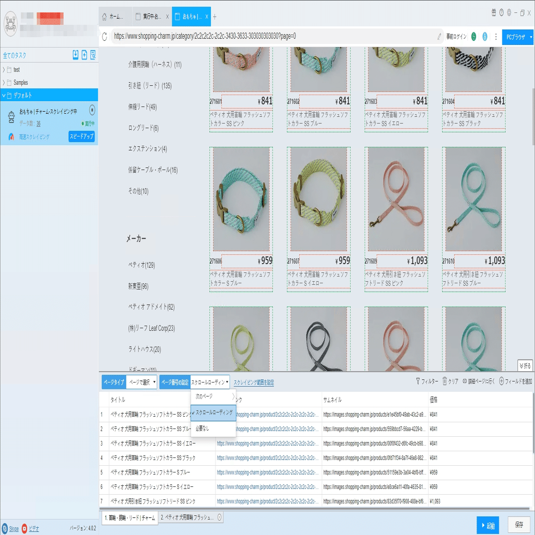
Task: Click the green circular icon beside 事前ログイン
Action: coord(473,37)
